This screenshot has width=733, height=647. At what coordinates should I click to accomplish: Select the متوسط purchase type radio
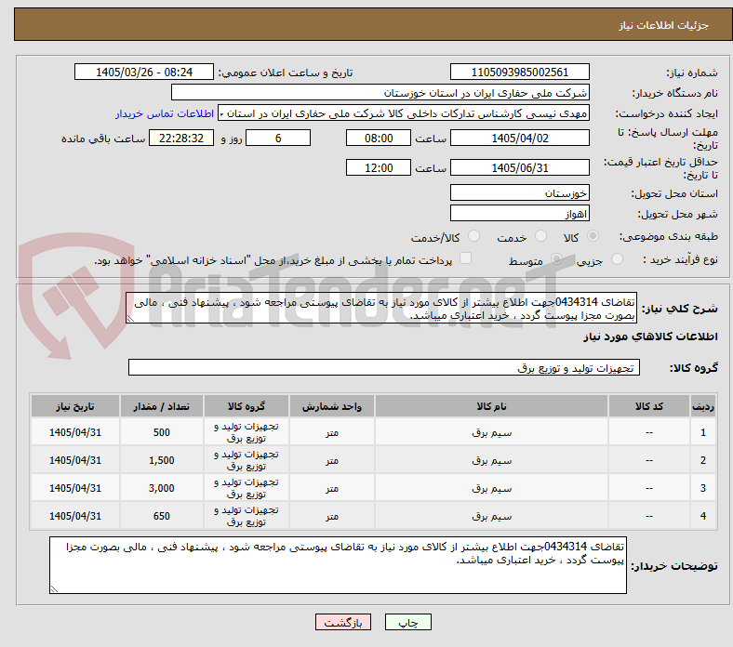click(556, 259)
